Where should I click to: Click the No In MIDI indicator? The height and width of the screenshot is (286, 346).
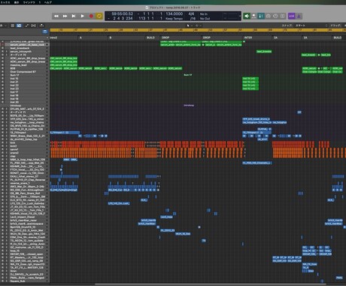204,14
